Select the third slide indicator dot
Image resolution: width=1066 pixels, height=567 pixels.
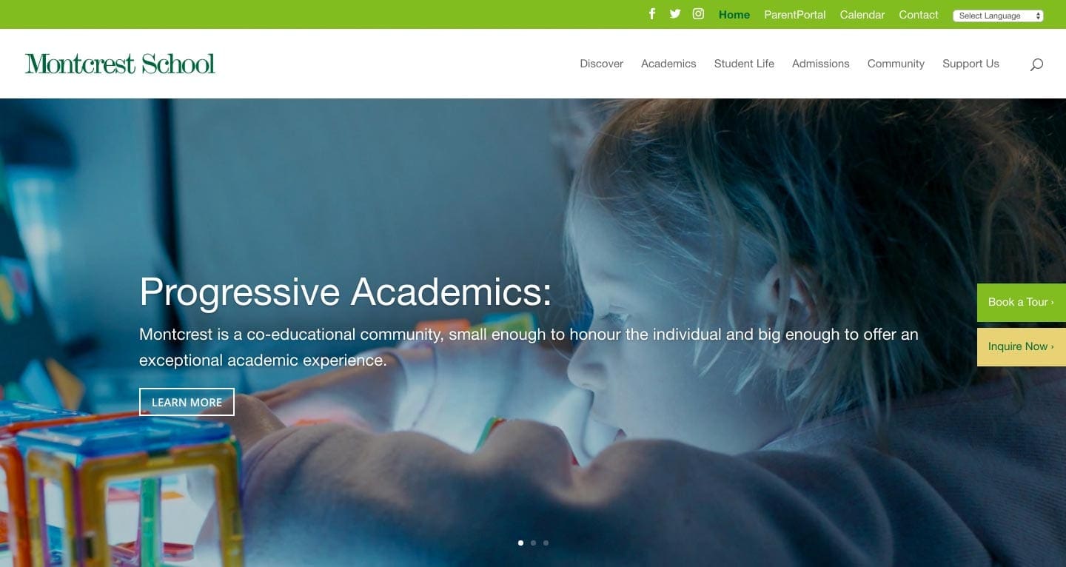[x=546, y=543]
